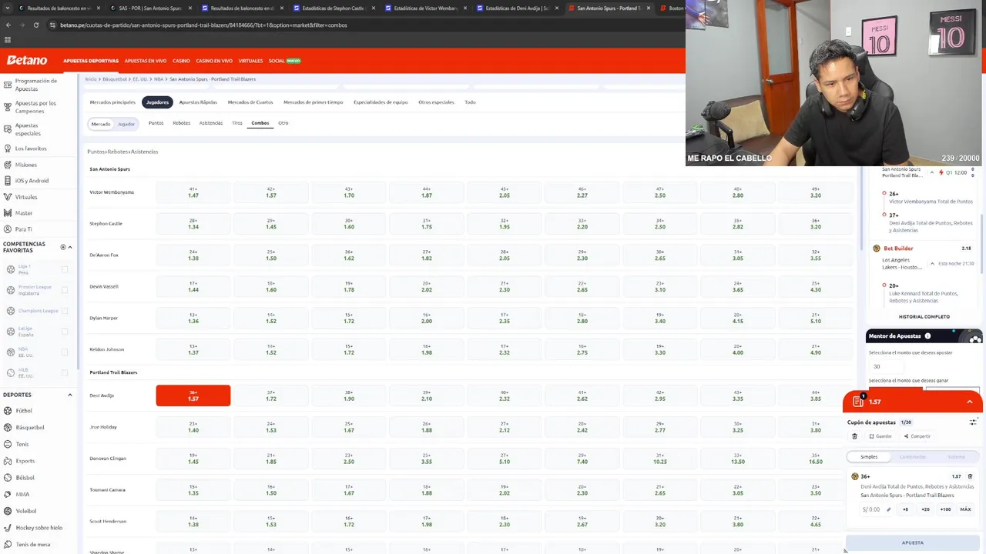
Task: Open the settings icon beside Competencias Favoritas
Action: pos(63,247)
